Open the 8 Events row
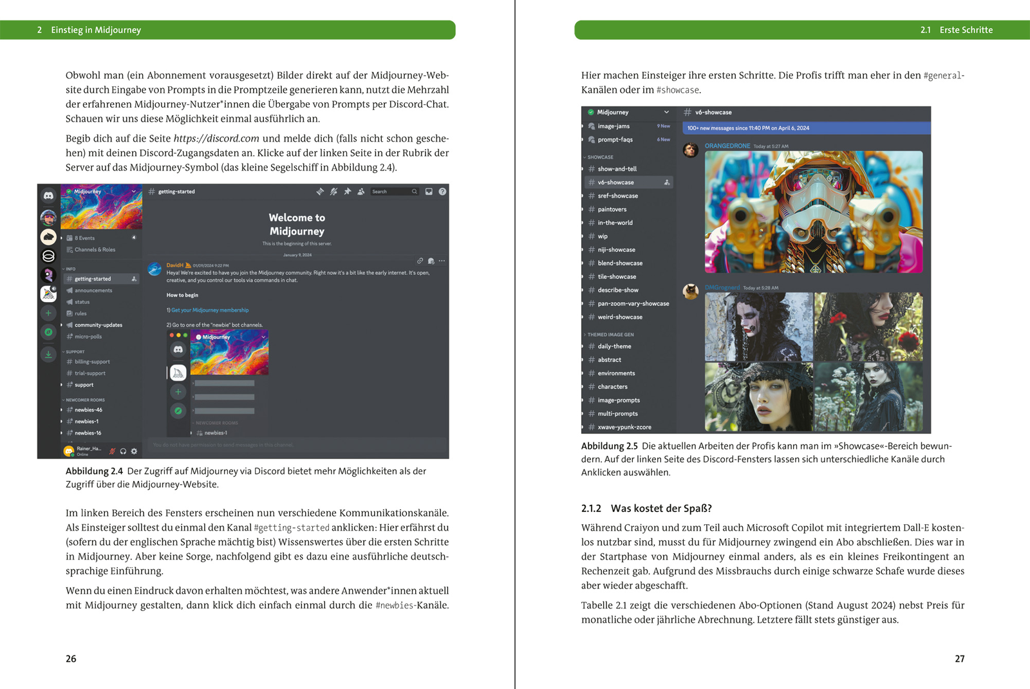Viewport: 1030px width, 689px height. pyautogui.click(x=102, y=238)
